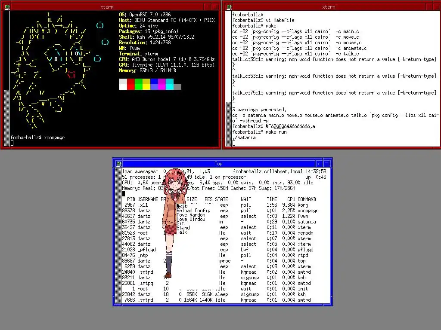Click the 'Resolution: 1024x768' line in neofetch
Image resolution: width=441 pixels, height=330 pixels.
(145, 43)
